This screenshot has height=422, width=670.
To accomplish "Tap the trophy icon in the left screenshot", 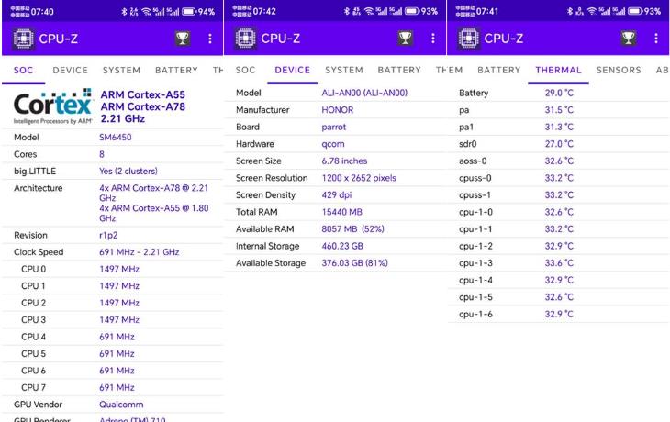I will coord(183,39).
